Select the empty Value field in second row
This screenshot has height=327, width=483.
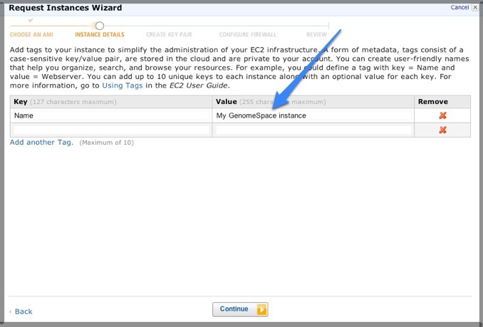tap(313, 130)
